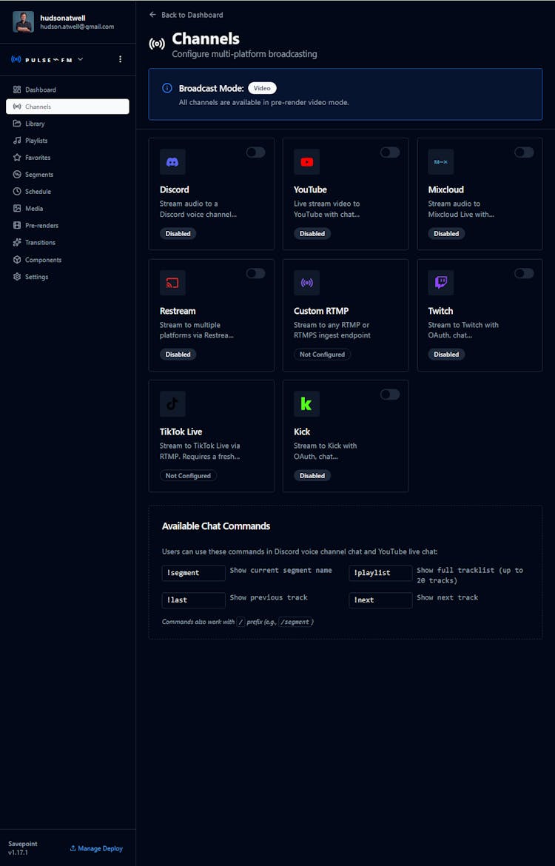Click the Manage Deploy link
The height and width of the screenshot is (866, 555).
point(96,848)
